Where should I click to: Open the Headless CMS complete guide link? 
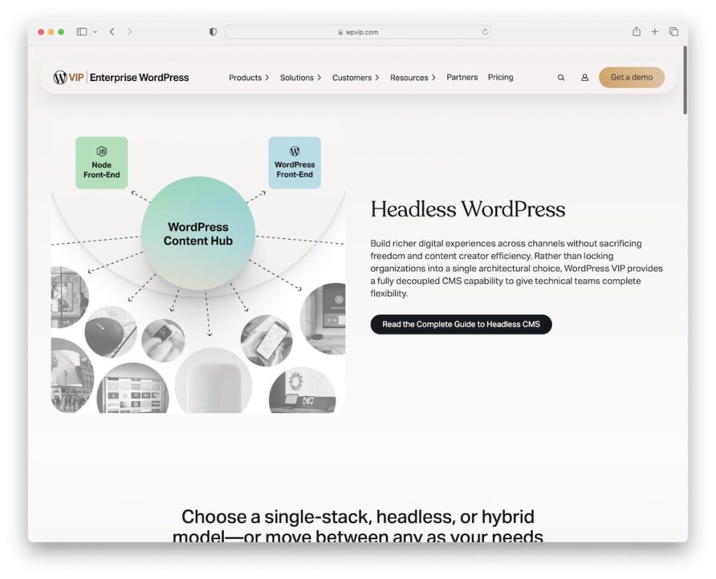(461, 324)
